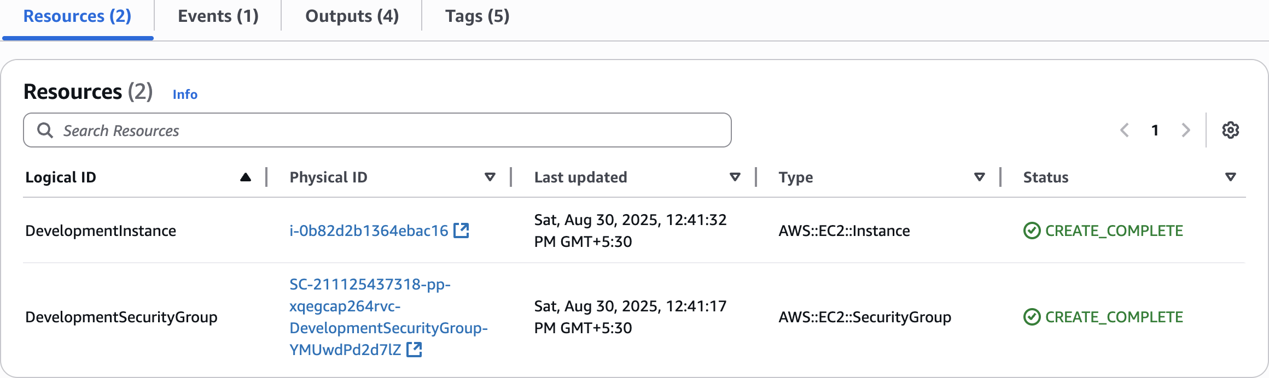Screen dimensions: 1269x378
Task: Focus the Search Resources field
Action: (377, 130)
